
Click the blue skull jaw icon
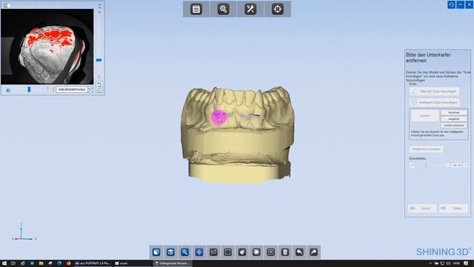coord(170,252)
